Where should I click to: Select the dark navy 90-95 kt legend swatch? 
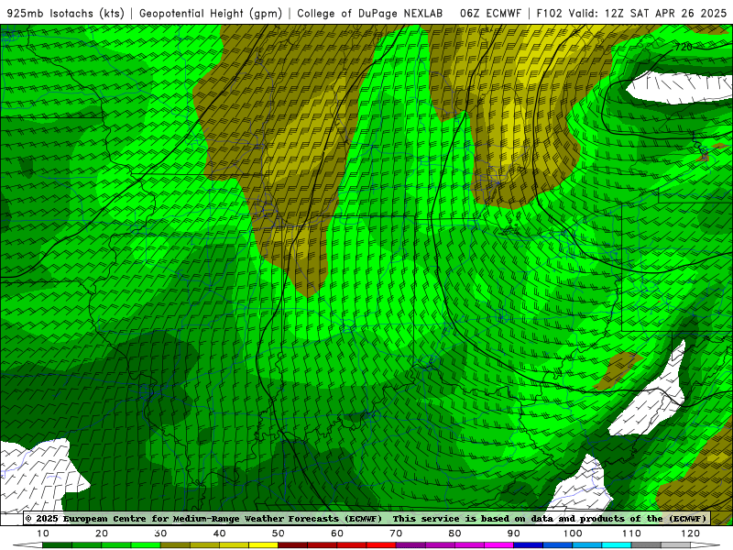529,545
